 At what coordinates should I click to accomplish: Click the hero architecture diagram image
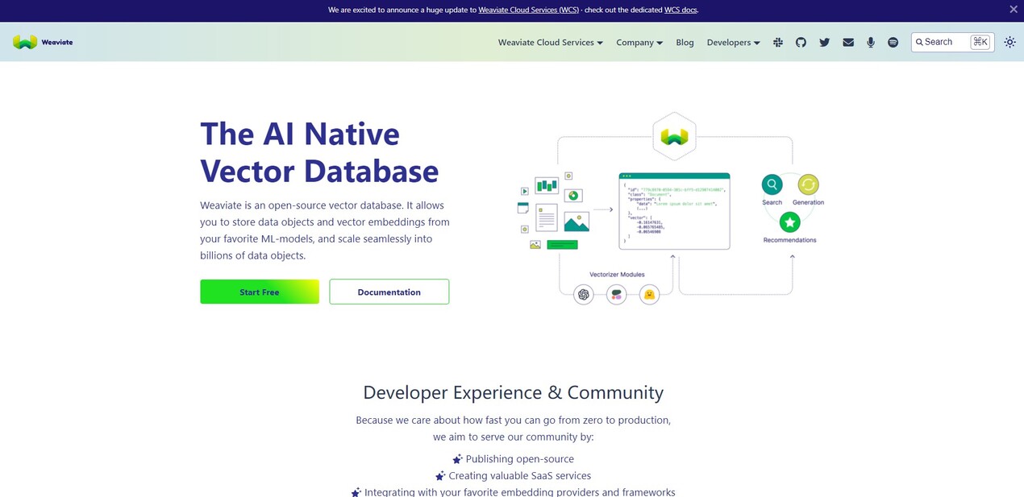point(671,209)
